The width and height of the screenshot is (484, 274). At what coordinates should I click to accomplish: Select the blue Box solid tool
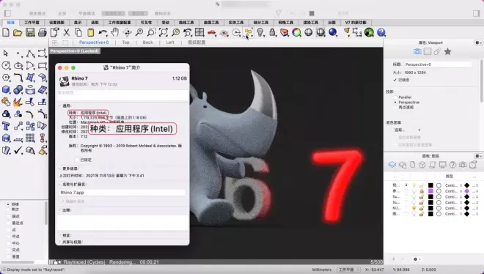(6, 89)
